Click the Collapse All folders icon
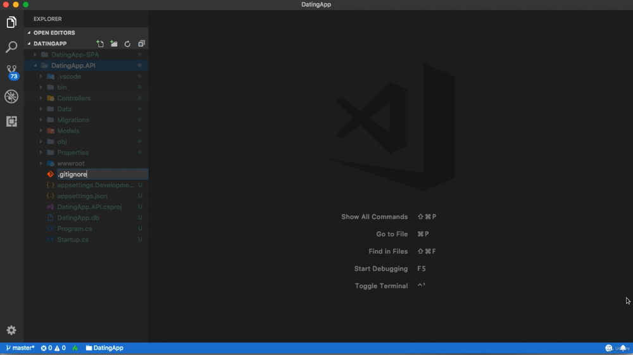The width and height of the screenshot is (633, 355). [x=141, y=44]
